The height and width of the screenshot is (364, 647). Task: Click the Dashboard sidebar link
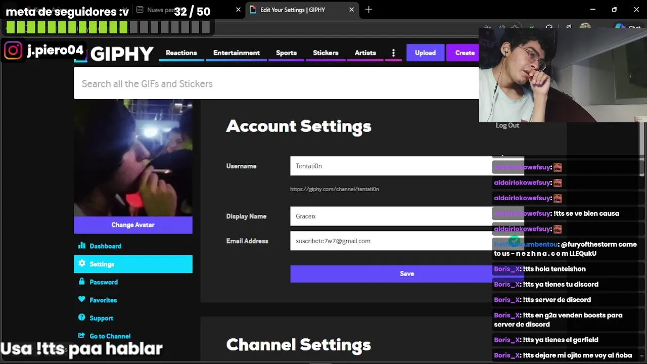click(x=105, y=246)
